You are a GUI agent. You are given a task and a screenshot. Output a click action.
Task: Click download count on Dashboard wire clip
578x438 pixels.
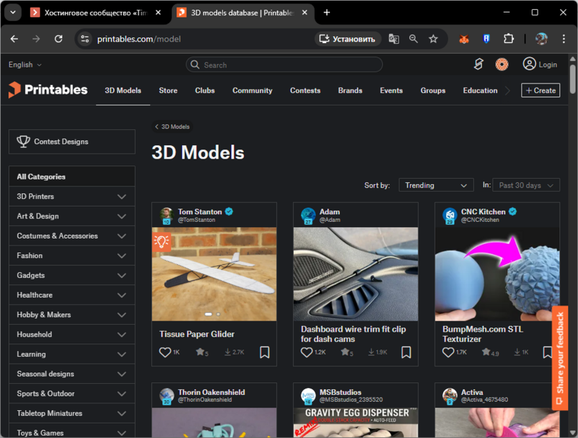(377, 352)
